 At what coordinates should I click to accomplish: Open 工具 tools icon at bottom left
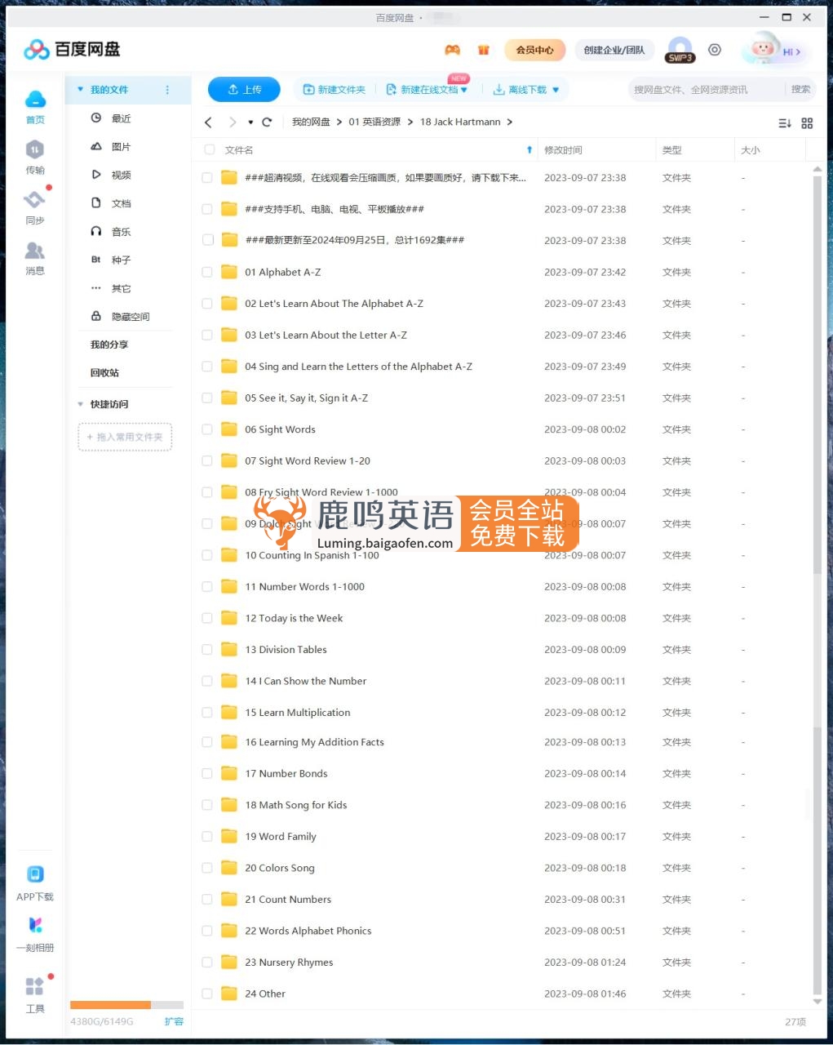click(x=34, y=987)
